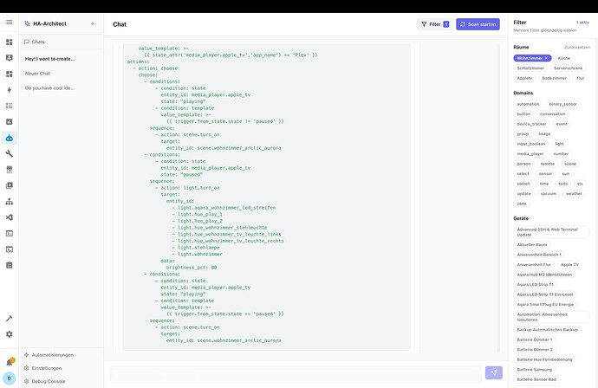The width and height of the screenshot is (598, 388).
Task: Click the lightning bolt icon in the left rail
Action: click(10, 89)
